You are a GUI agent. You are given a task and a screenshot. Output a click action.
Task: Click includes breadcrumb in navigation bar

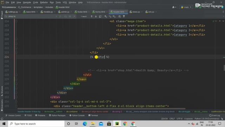[x=49, y=7]
